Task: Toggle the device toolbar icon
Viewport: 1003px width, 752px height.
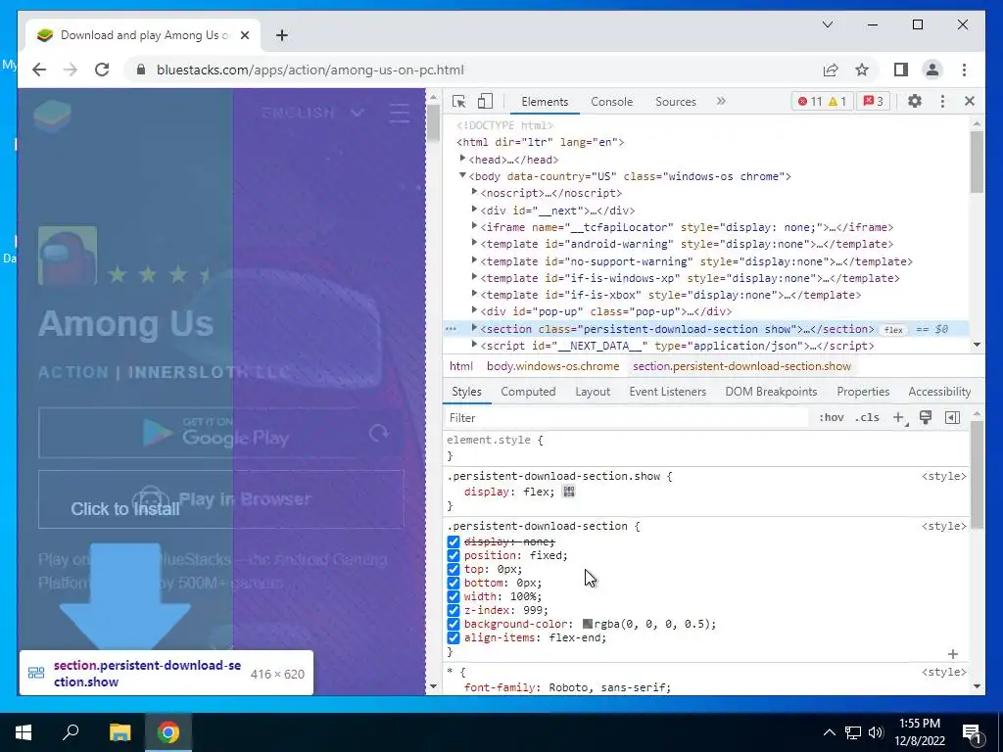Action: tap(486, 101)
